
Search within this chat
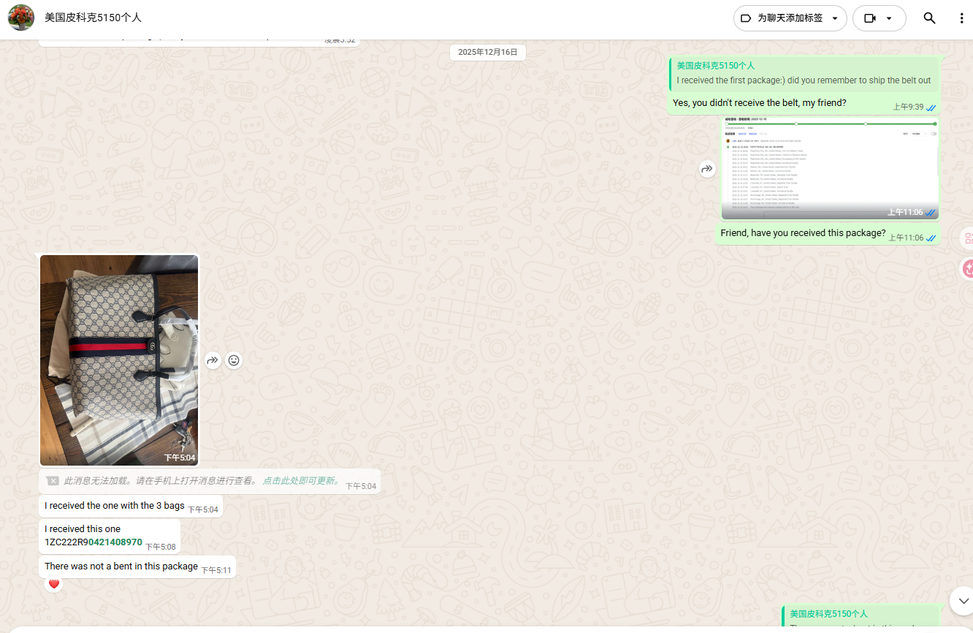[x=929, y=18]
